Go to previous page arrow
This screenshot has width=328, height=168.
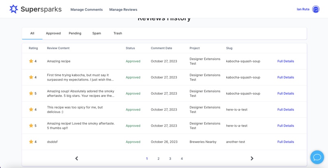point(76,159)
